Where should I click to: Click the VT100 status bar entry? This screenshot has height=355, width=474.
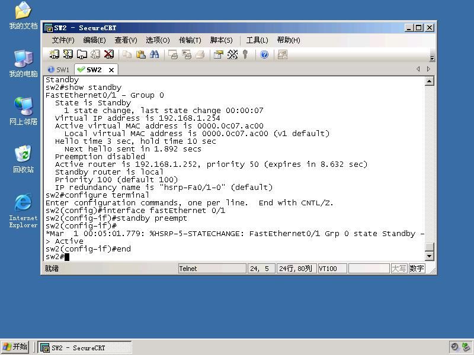[x=332, y=269]
